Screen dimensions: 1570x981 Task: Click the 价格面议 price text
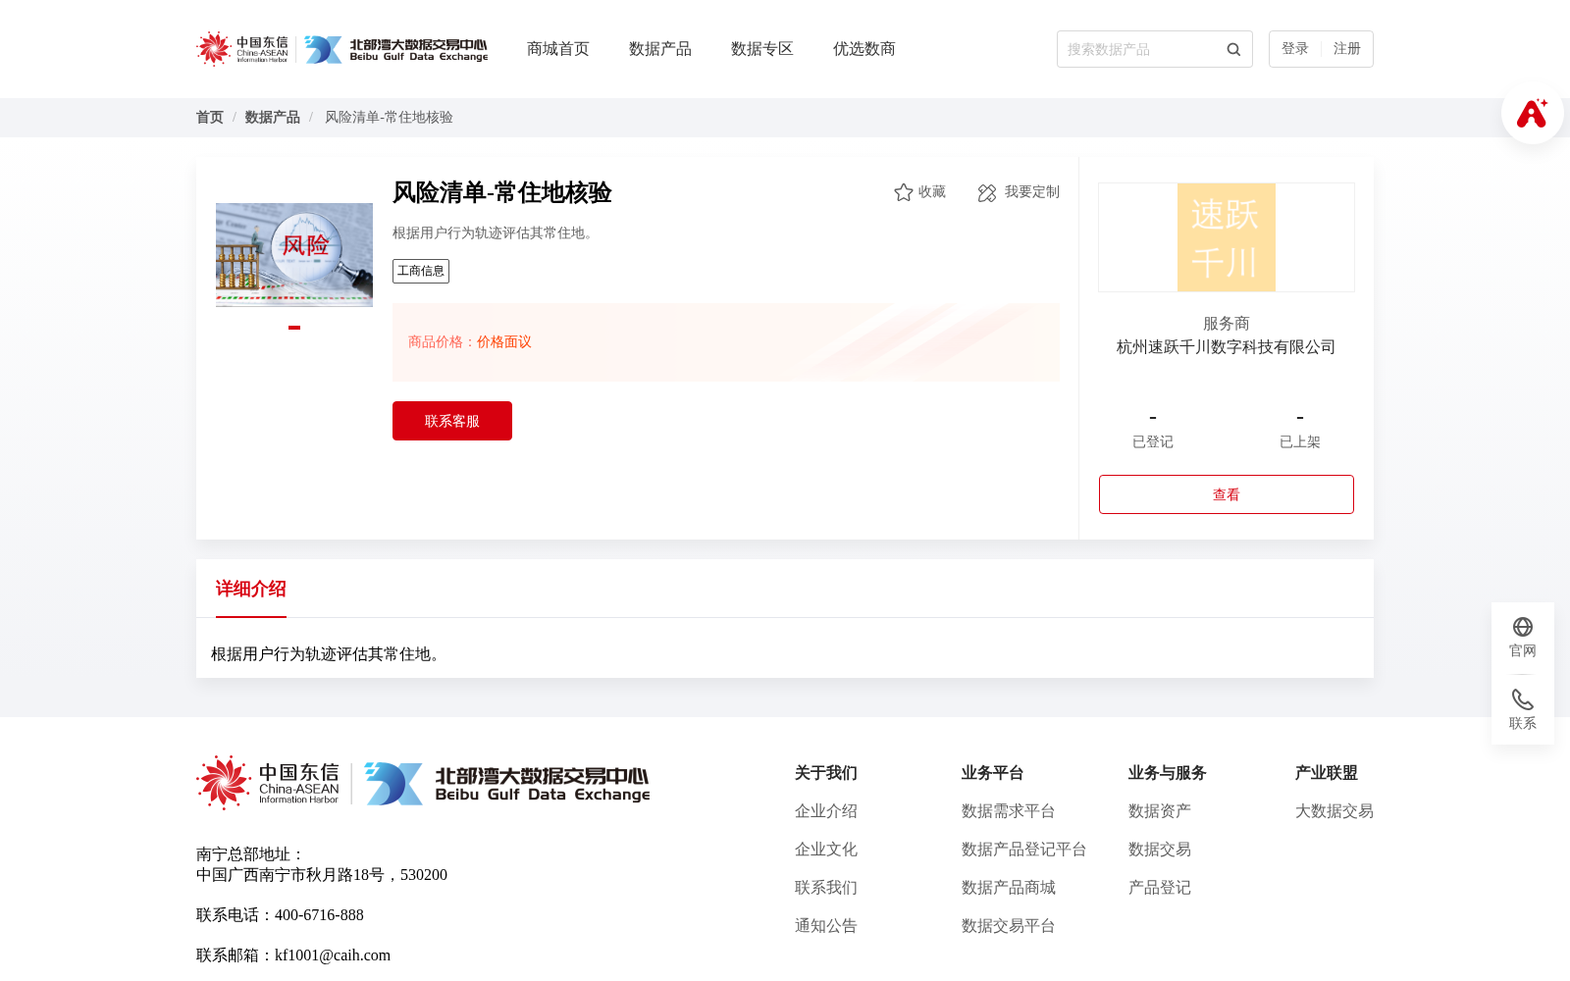click(x=504, y=342)
